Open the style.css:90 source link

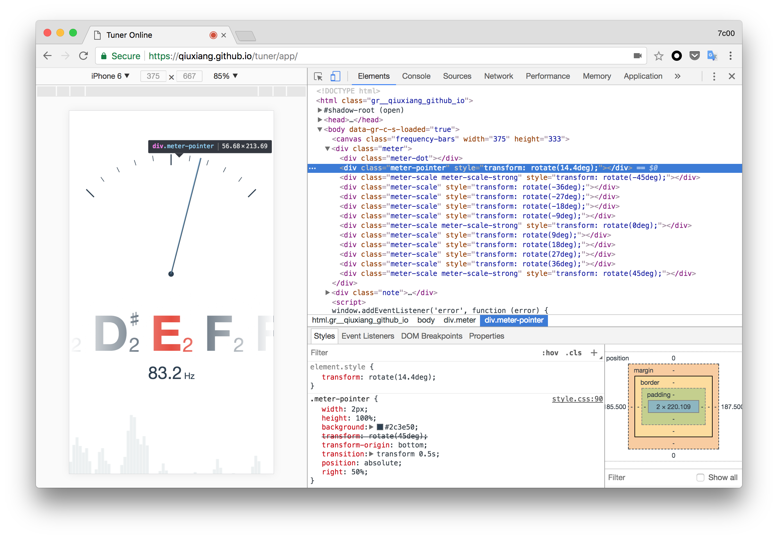pyautogui.click(x=577, y=399)
